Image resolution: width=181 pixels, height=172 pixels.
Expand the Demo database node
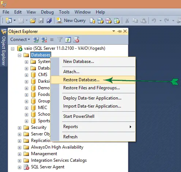(26, 88)
